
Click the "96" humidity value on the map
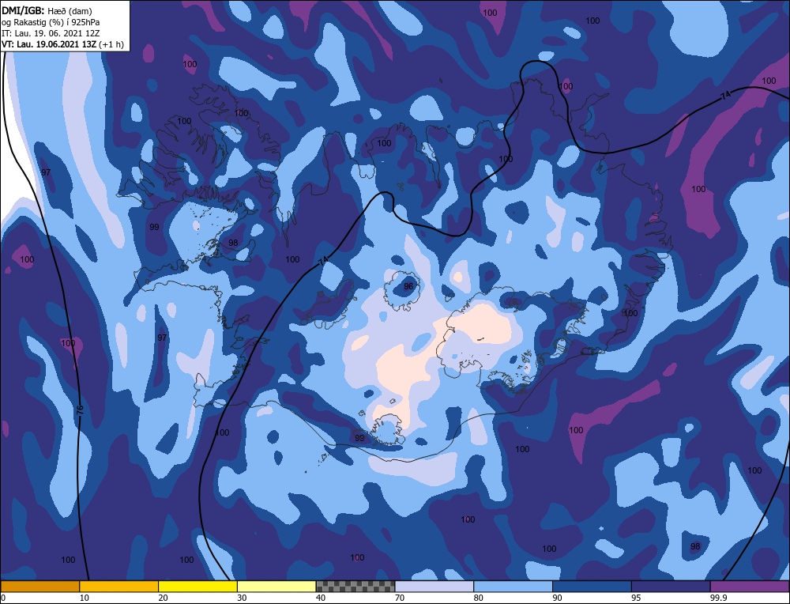click(408, 286)
